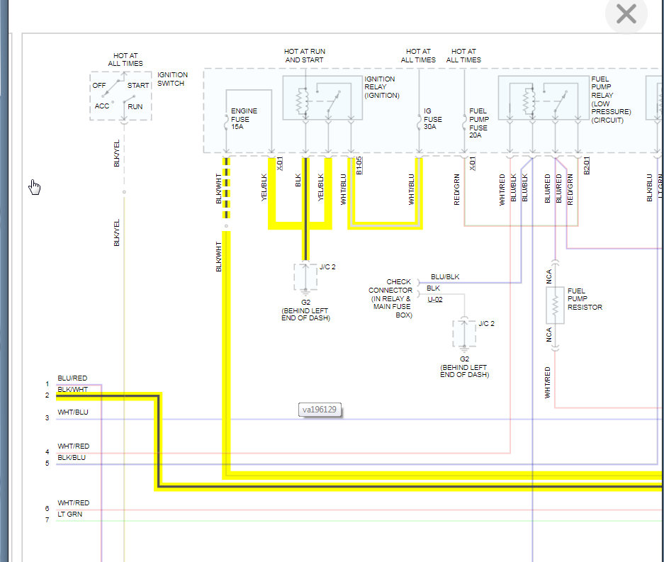Click the BLU/BLK label beside check connector

(x=445, y=277)
